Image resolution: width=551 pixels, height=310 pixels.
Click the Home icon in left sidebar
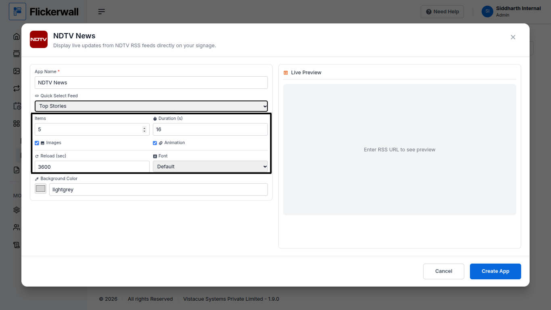click(17, 36)
